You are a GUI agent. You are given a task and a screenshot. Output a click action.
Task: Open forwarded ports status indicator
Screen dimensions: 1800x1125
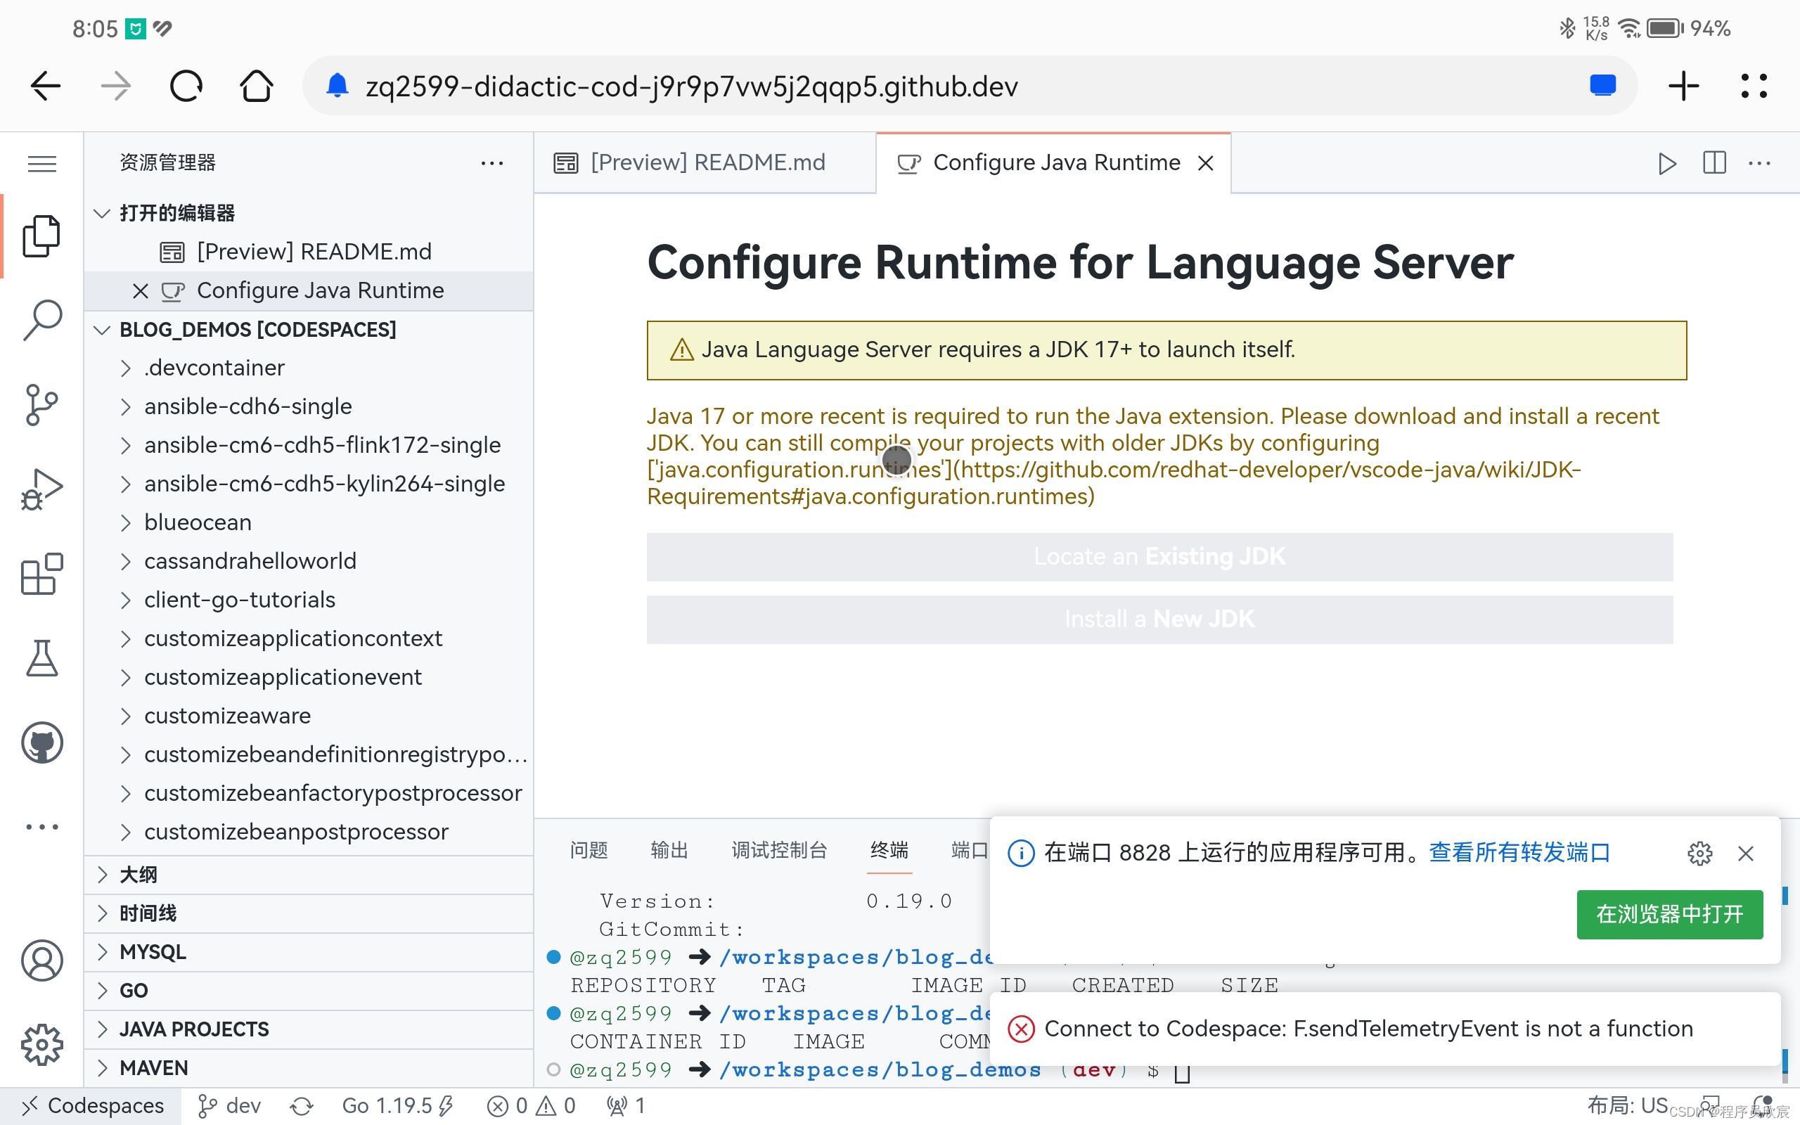626,1107
